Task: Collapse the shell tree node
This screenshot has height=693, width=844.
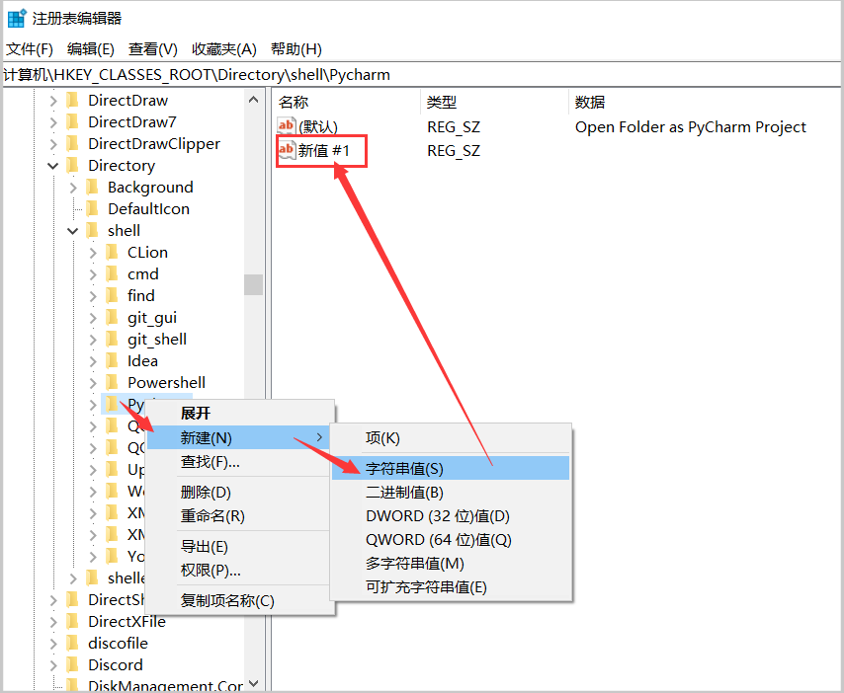Action: tap(72, 230)
